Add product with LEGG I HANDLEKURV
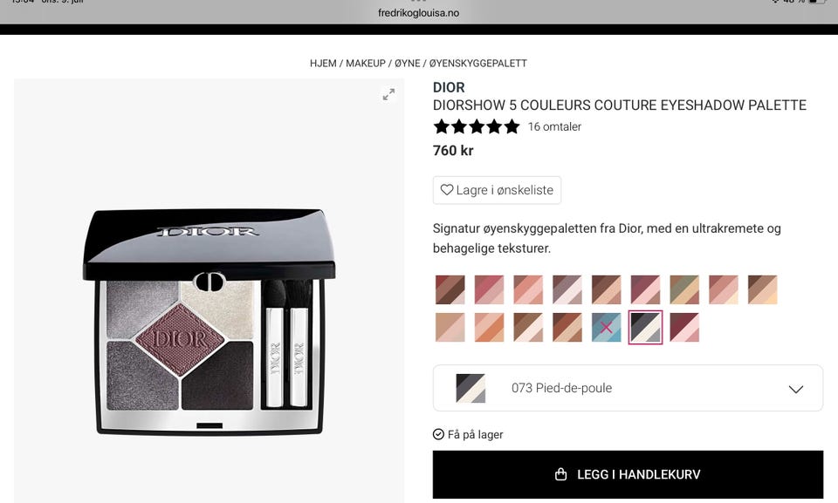 point(628,474)
